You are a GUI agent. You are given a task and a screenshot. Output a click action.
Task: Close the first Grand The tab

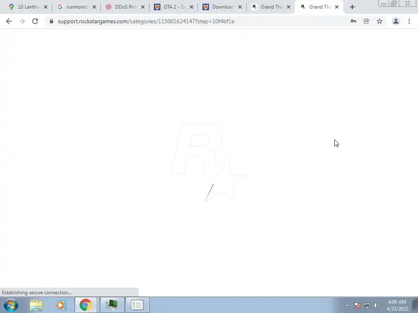[289, 7]
